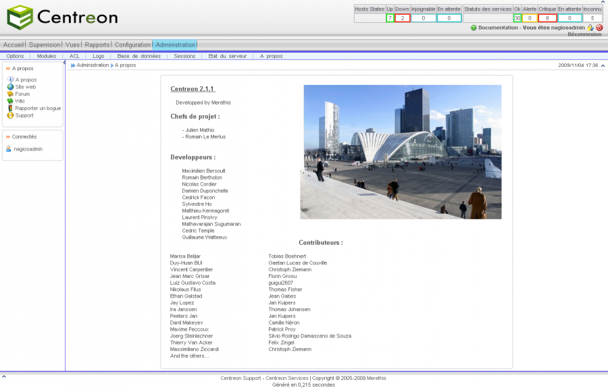This screenshot has width=608, height=388.
Task: Click the blue arrows icon before the breadcrumb
Action: click(73, 65)
